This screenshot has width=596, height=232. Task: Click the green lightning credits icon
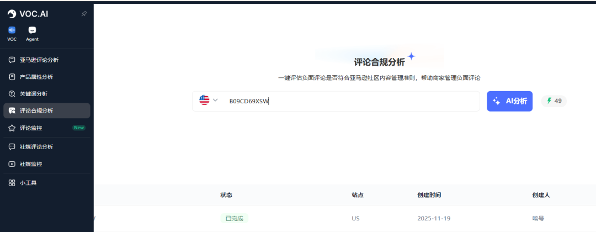(x=549, y=101)
